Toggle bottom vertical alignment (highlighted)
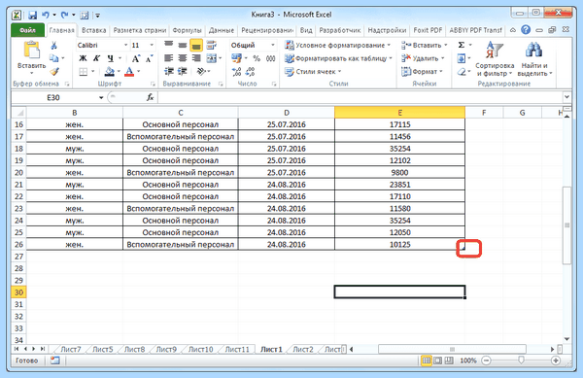The width and height of the screenshot is (583, 378). 196,45
